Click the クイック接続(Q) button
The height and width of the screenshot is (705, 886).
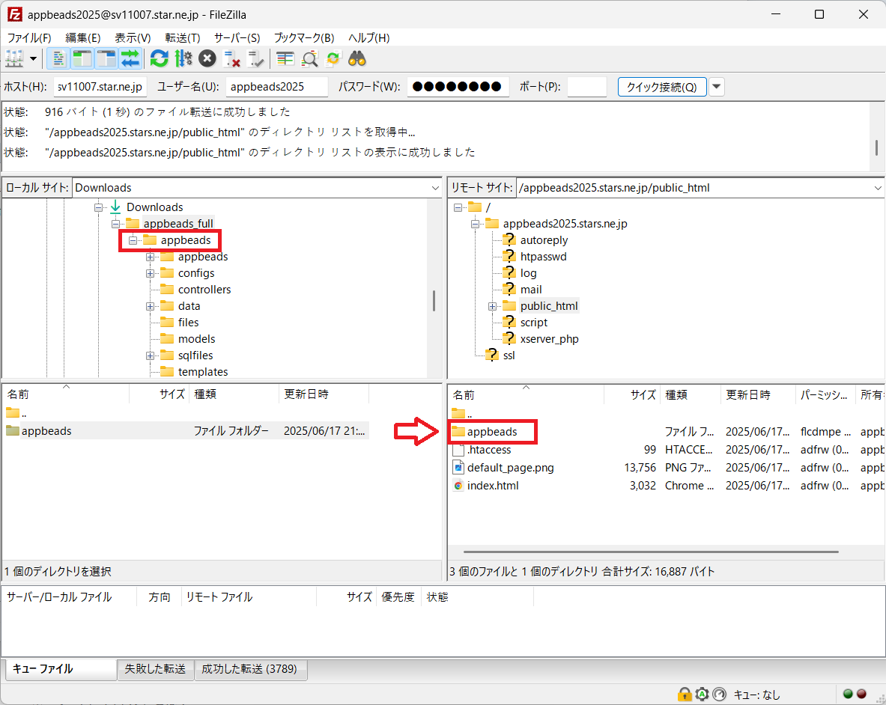(661, 87)
